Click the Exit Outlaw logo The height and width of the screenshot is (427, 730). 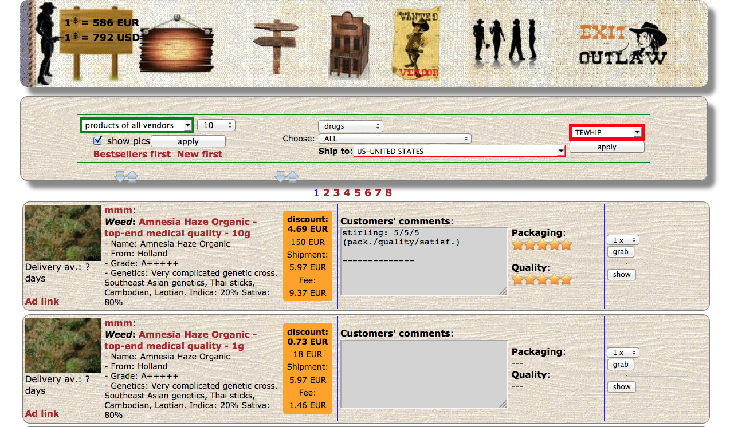click(623, 45)
